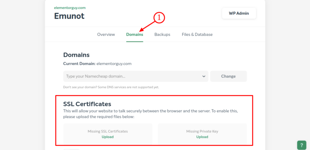The height and width of the screenshot is (150, 310).
Task: Click the unsupported DNS services hint text
Action: coord(111,87)
